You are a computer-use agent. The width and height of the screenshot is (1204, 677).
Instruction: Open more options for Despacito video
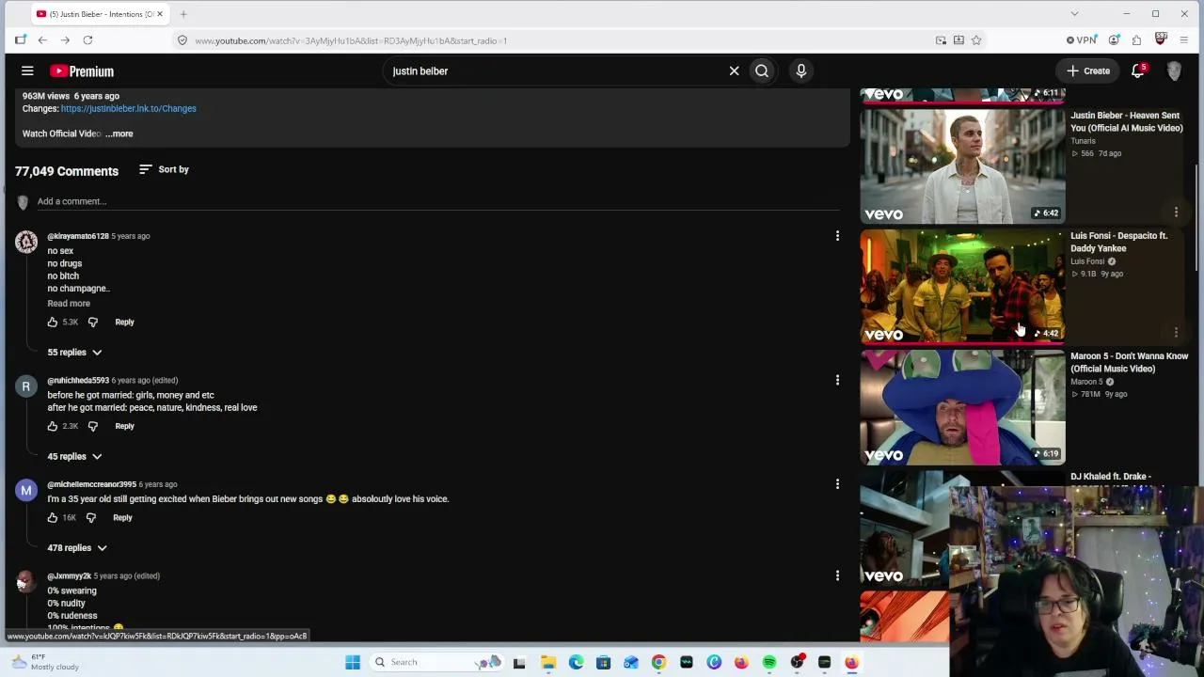coord(1176,333)
